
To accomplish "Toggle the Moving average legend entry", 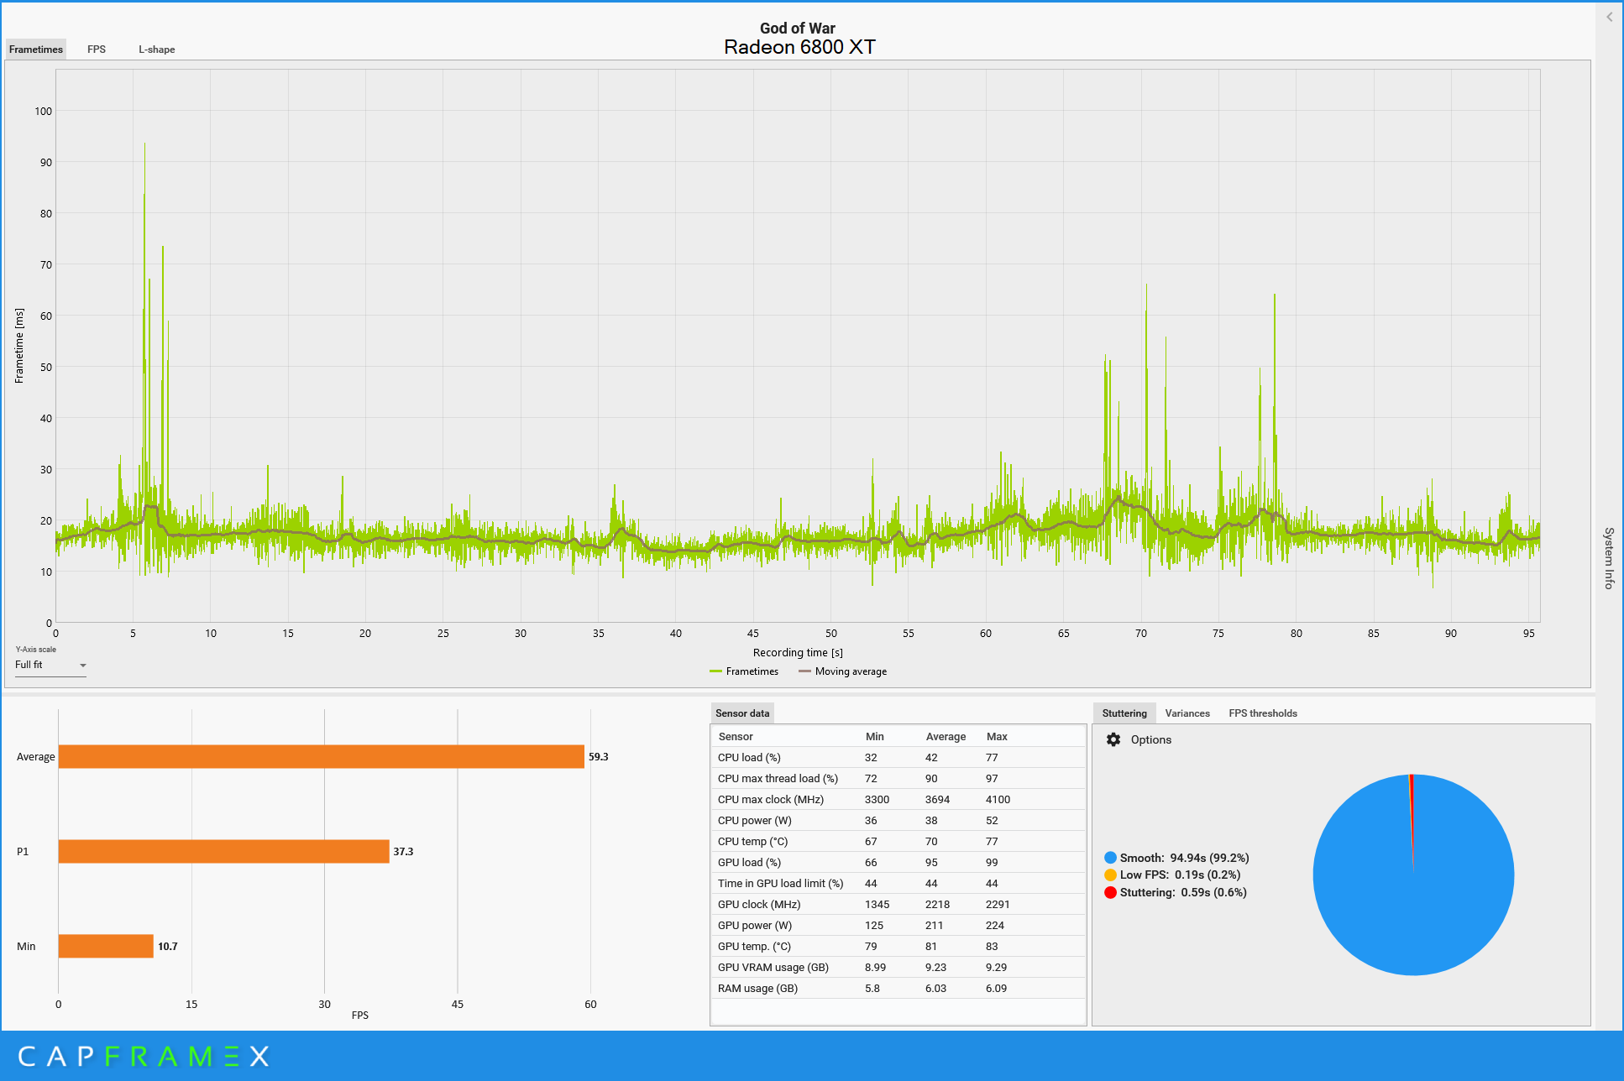I will click(842, 671).
